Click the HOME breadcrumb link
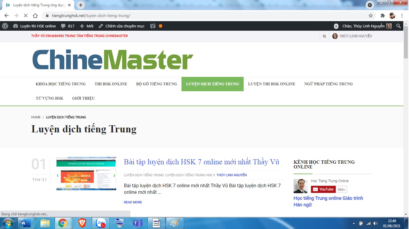Viewport: 409px width, 229px height. click(36, 117)
